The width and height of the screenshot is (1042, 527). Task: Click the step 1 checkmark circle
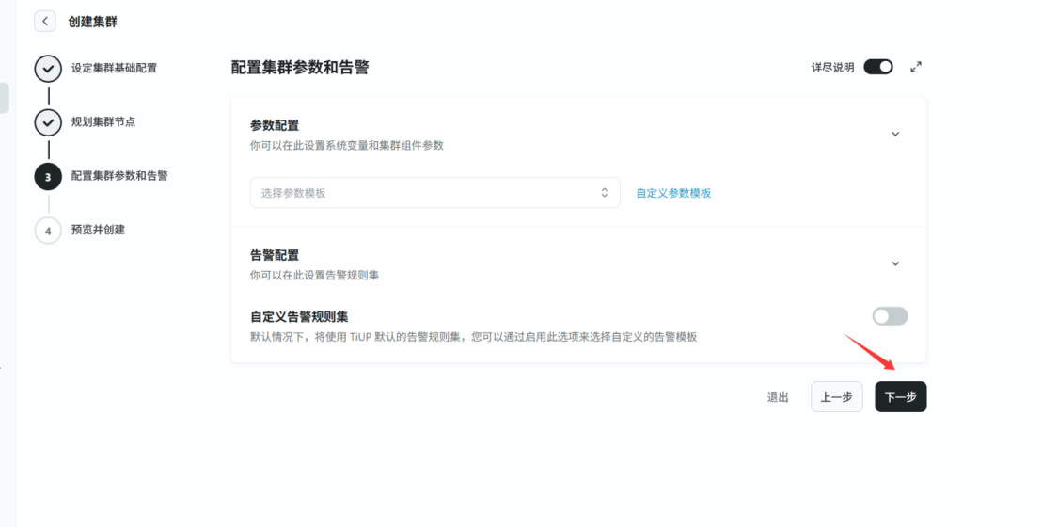tap(48, 69)
